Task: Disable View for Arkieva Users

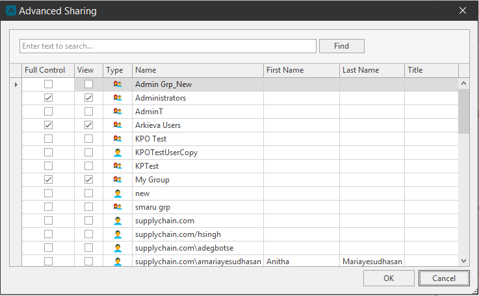Action: click(88, 125)
